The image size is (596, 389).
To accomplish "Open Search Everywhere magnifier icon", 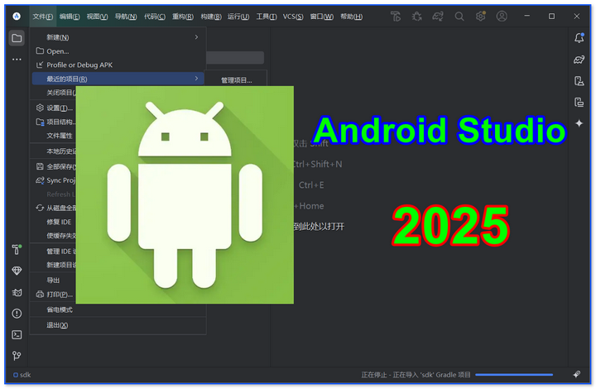I will coord(459,17).
